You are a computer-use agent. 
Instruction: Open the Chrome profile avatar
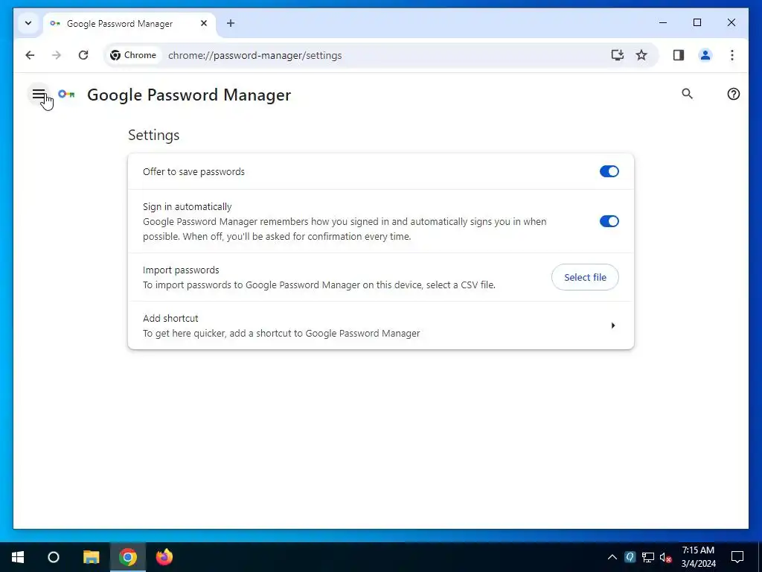[x=705, y=55]
